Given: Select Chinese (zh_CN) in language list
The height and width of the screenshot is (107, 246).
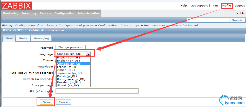Looking at the screenshot, I should 73,64.
